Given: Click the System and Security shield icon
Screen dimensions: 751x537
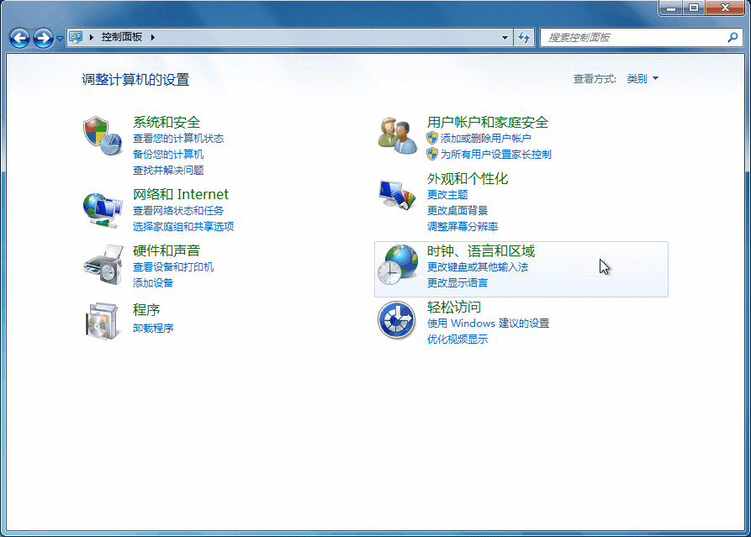Looking at the screenshot, I should (103, 135).
